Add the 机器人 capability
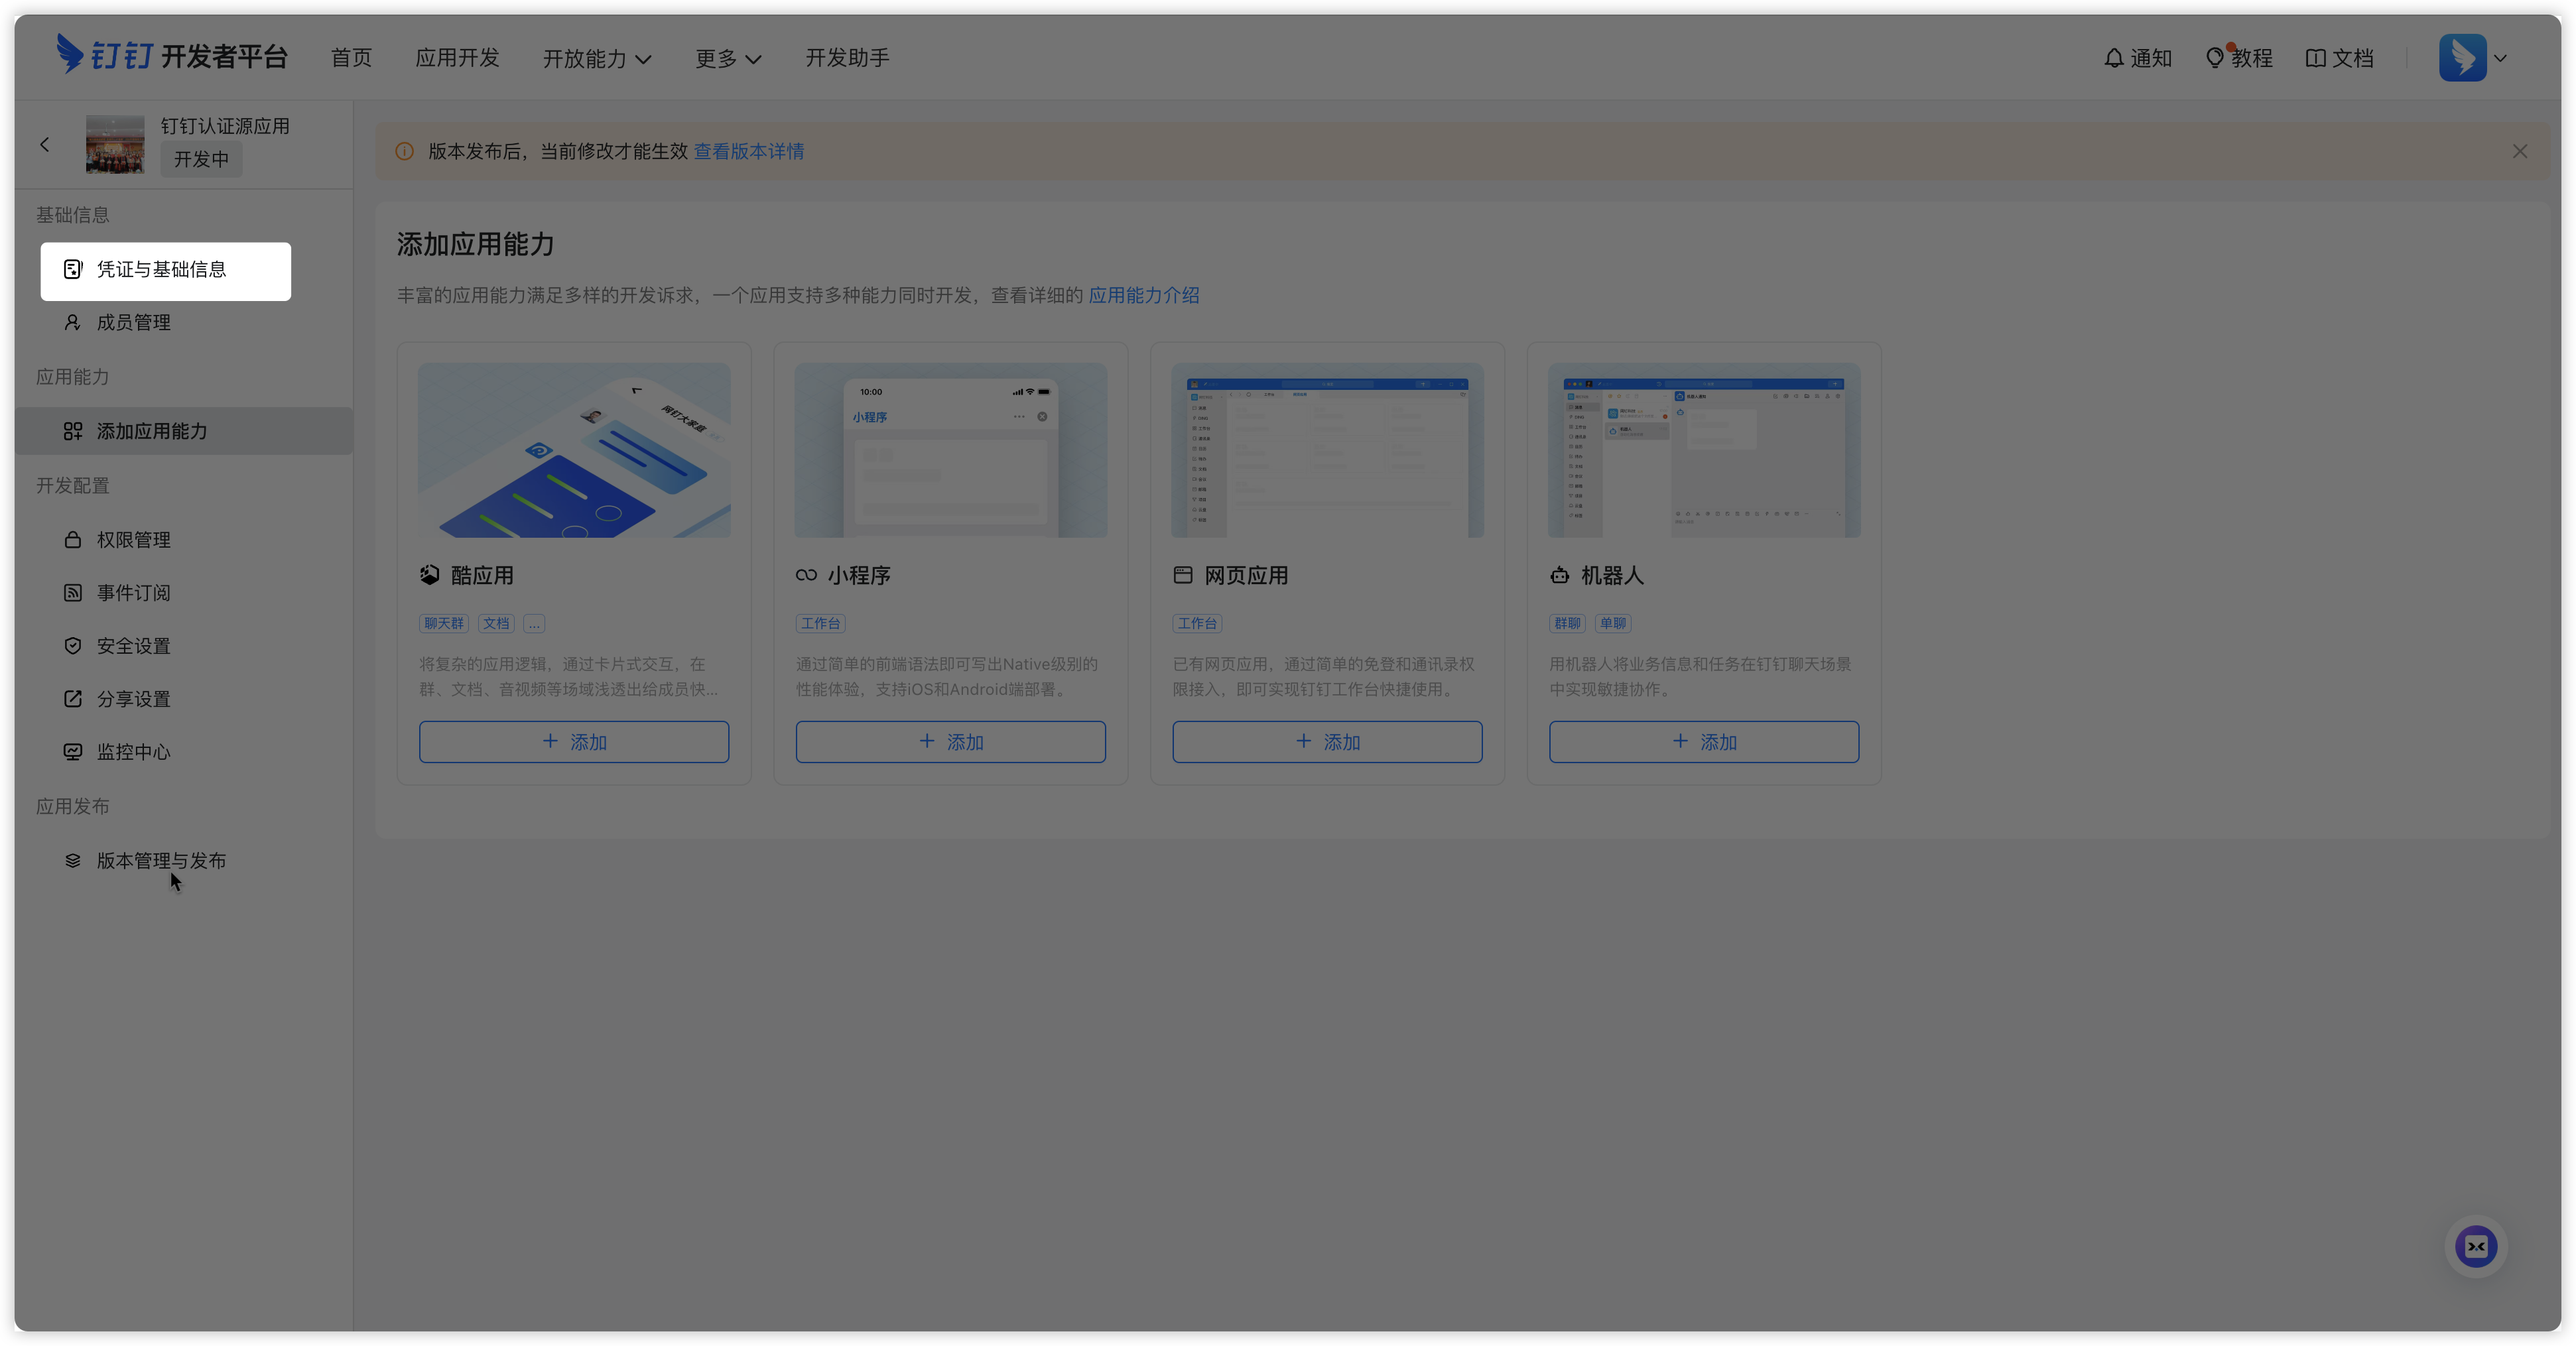Image resolution: width=2576 pixels, height=1346 pixels. 1703,742
